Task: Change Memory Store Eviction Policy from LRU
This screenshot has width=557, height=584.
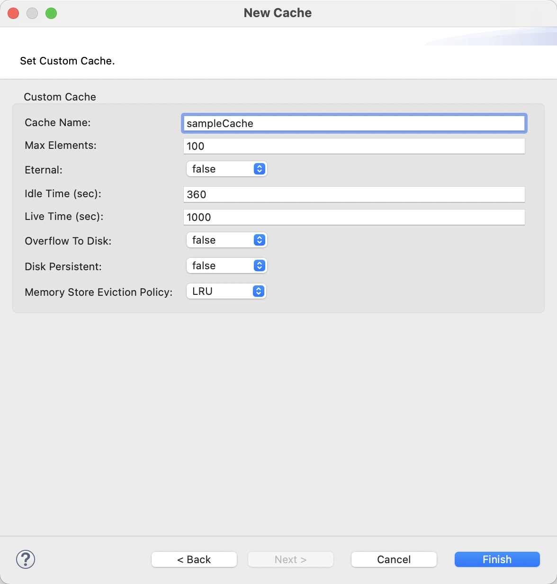Action: (x=226, y=292)
